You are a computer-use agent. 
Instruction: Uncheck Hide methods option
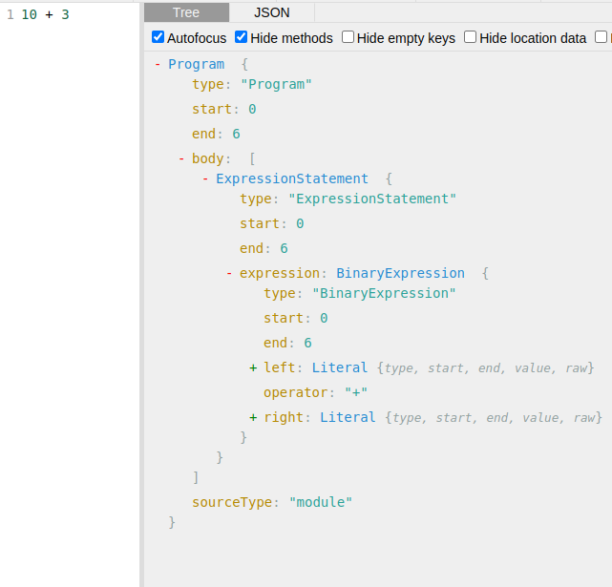[x=242, y=37]
